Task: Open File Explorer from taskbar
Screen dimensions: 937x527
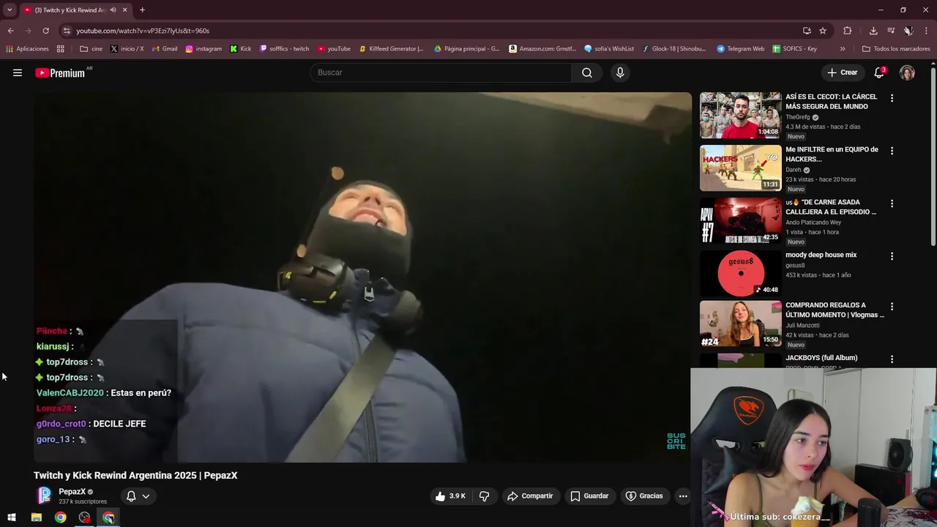Action: point(36,517)
